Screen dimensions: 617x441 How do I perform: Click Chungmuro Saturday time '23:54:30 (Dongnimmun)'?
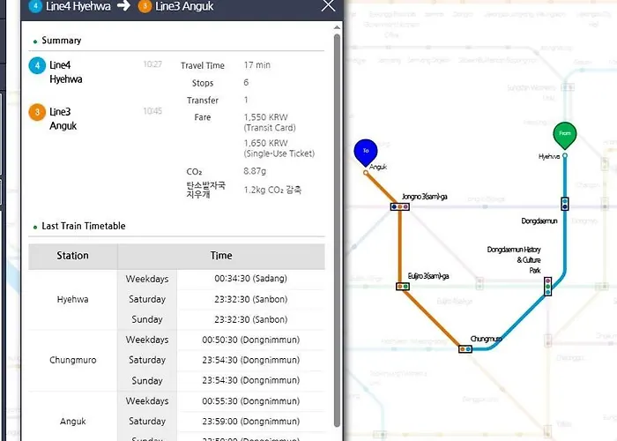[250, 360]
